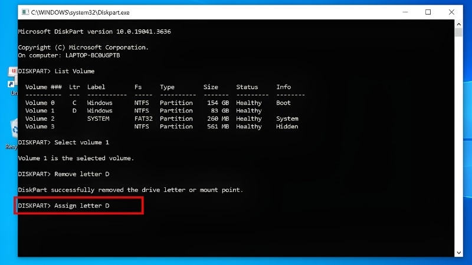Image resolution: width=472 pixels, height=265 pixels.
Task: Click the 'Copyright (C) Microsoft Corporation.' line
Action: click(x=83, y=48)
